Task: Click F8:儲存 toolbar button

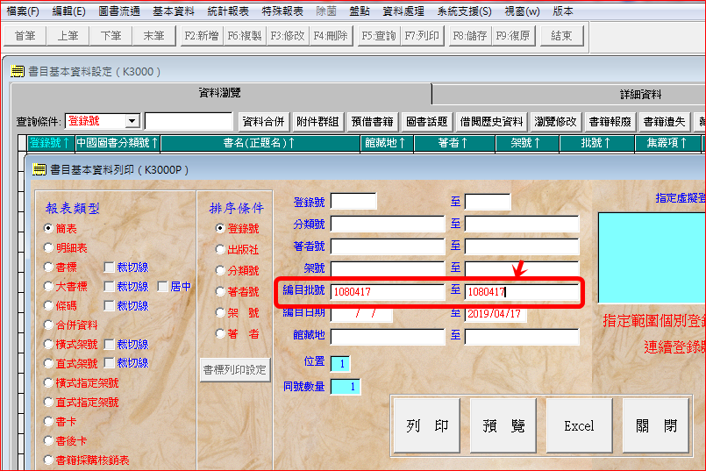Action: pyautogui.click(x=470, y=36)
